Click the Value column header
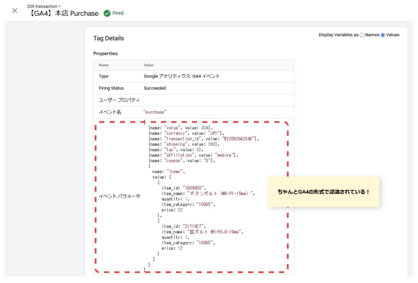 tap(149, 65)
